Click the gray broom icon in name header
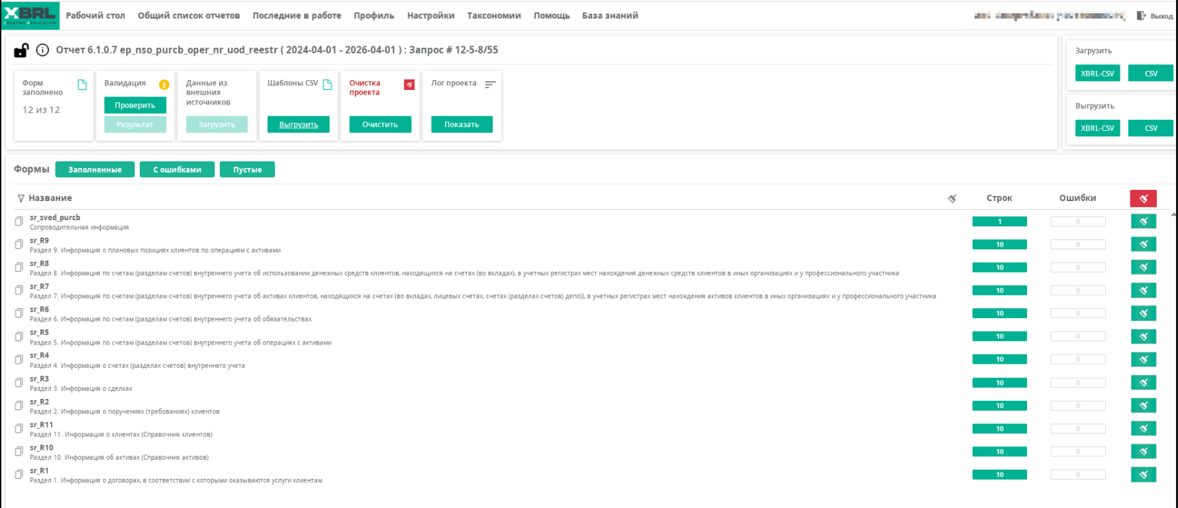This screenshot has height=508, width=1178. click(x=952, y=198)
